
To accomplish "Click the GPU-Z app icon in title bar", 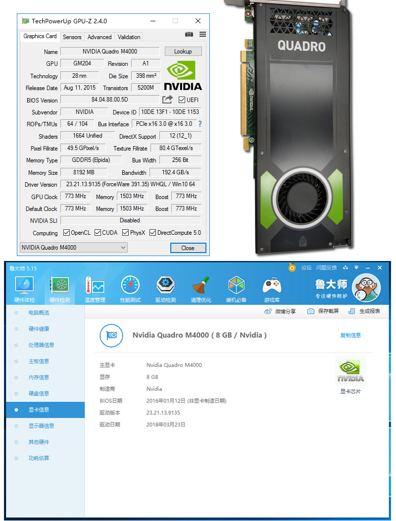I will pos(25,21).
